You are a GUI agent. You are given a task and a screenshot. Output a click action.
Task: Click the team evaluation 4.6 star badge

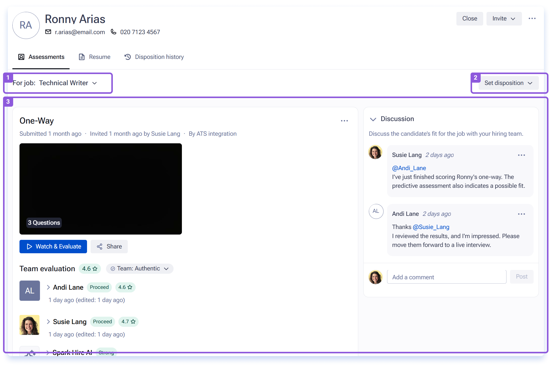(90, 269)
